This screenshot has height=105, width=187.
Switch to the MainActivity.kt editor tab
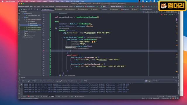[x=48, y=9]
